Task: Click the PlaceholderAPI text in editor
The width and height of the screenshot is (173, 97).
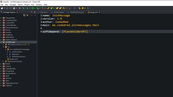Action: pos(75,32)
